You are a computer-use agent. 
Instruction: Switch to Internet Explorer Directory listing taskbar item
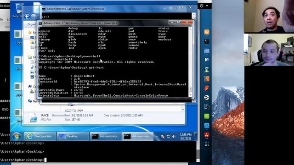point(40,136)
